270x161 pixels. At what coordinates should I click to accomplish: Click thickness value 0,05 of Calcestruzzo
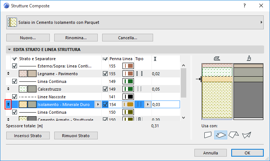click(x=156, y=89)
